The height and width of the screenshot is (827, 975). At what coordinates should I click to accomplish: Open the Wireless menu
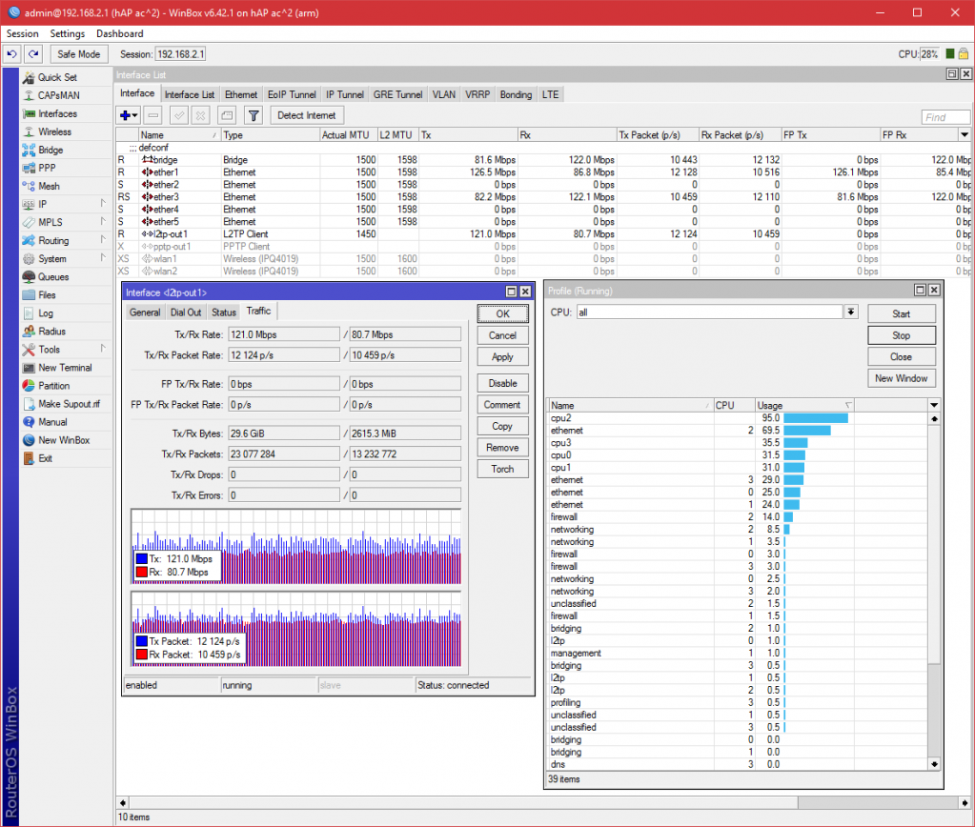[x=57, y=131]
